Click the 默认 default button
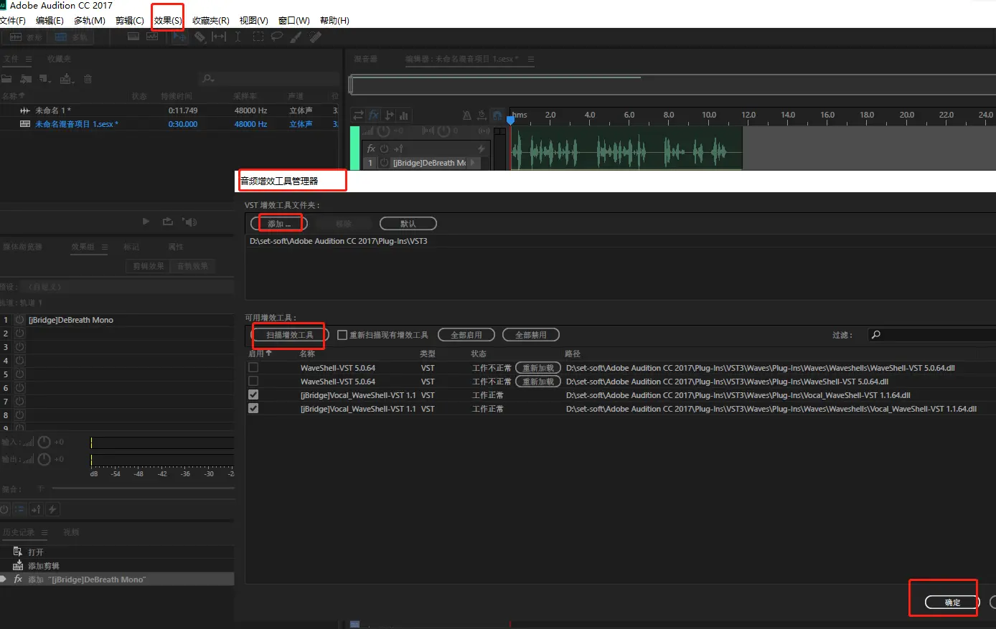Viewport: 996px width, 629px height. click(x=408, y=224)
